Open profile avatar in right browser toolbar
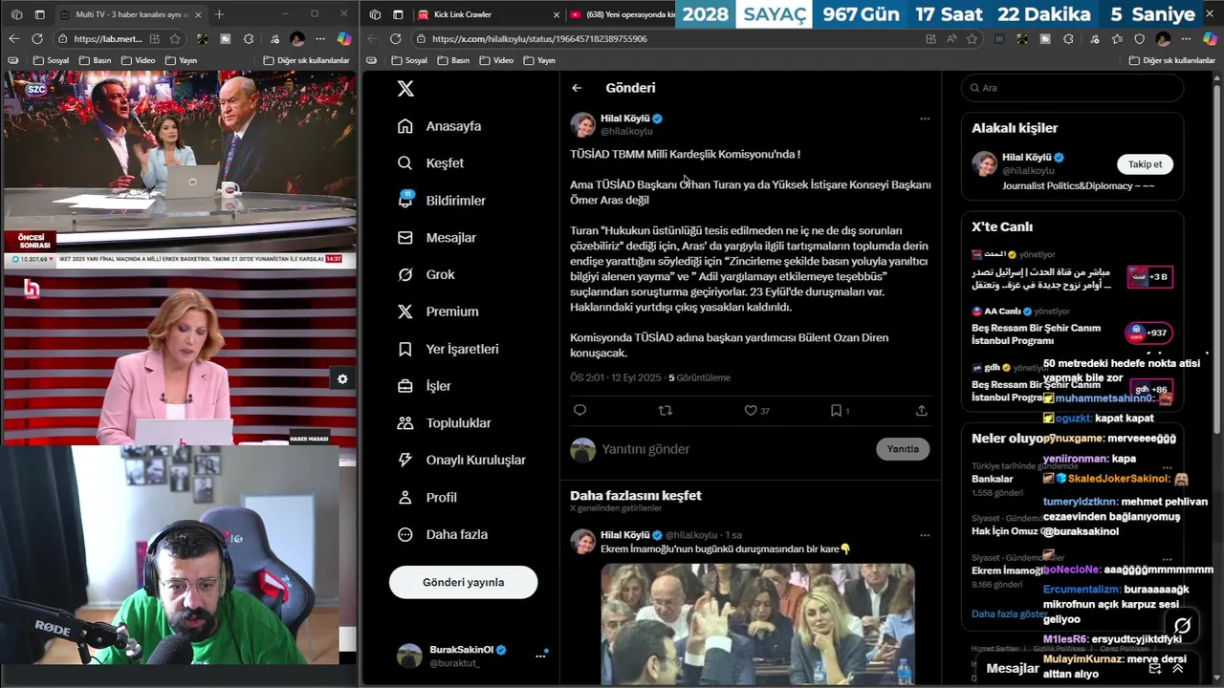 (x=1163, y=39)
